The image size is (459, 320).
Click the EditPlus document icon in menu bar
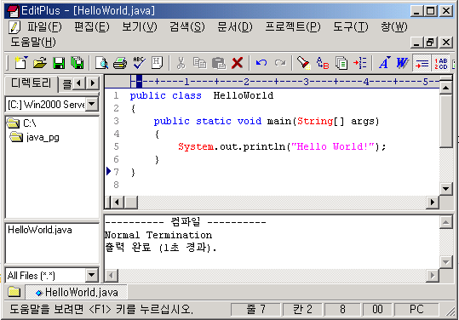14,27
